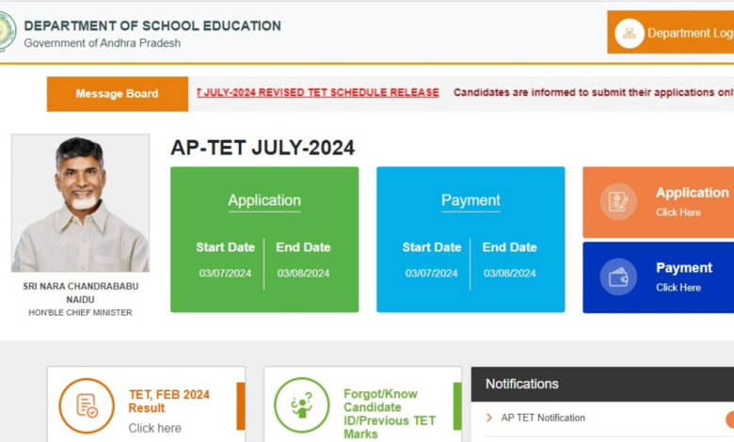The width and height of the screenshot is (734, 442).
Task: Click the Payment start date 03/07/2024
Action: coord(432,273)
